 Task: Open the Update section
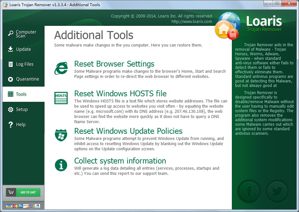24,49
